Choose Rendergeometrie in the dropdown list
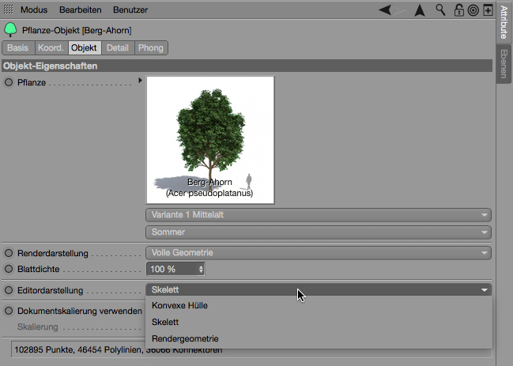Image resolution: width=513 pixels, height=366 pixels. pos(185,338)
